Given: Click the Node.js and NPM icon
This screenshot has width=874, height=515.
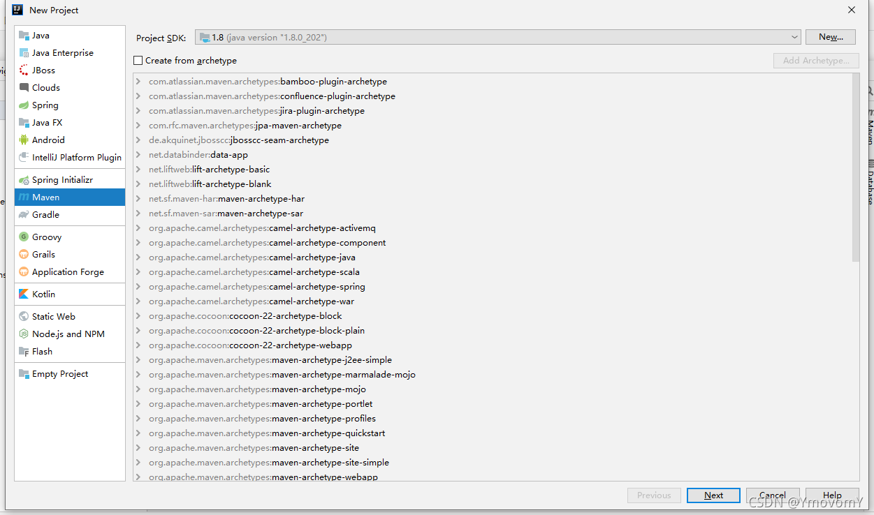Looking at the screenshot, I should click(24, 334).
